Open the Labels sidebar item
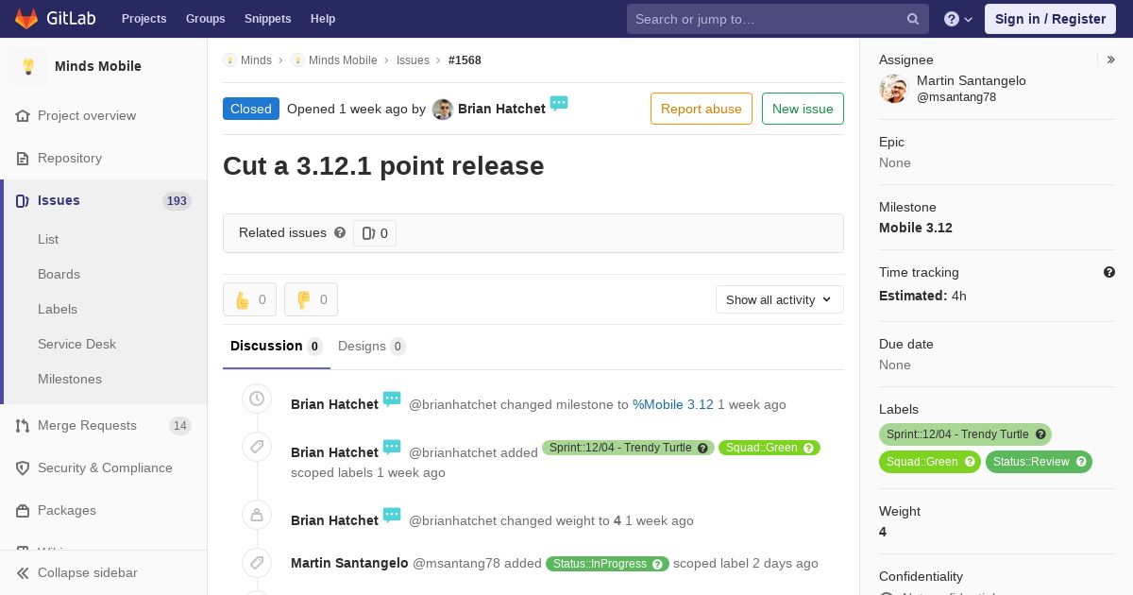The height and width of the screenshot is (595, 1133). pyautogui.click(x=58, y=310)
